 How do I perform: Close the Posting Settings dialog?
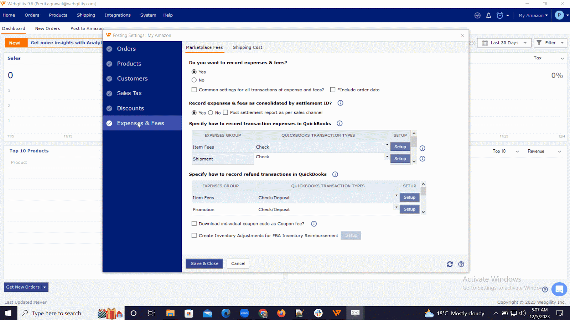tap(462, 35)
